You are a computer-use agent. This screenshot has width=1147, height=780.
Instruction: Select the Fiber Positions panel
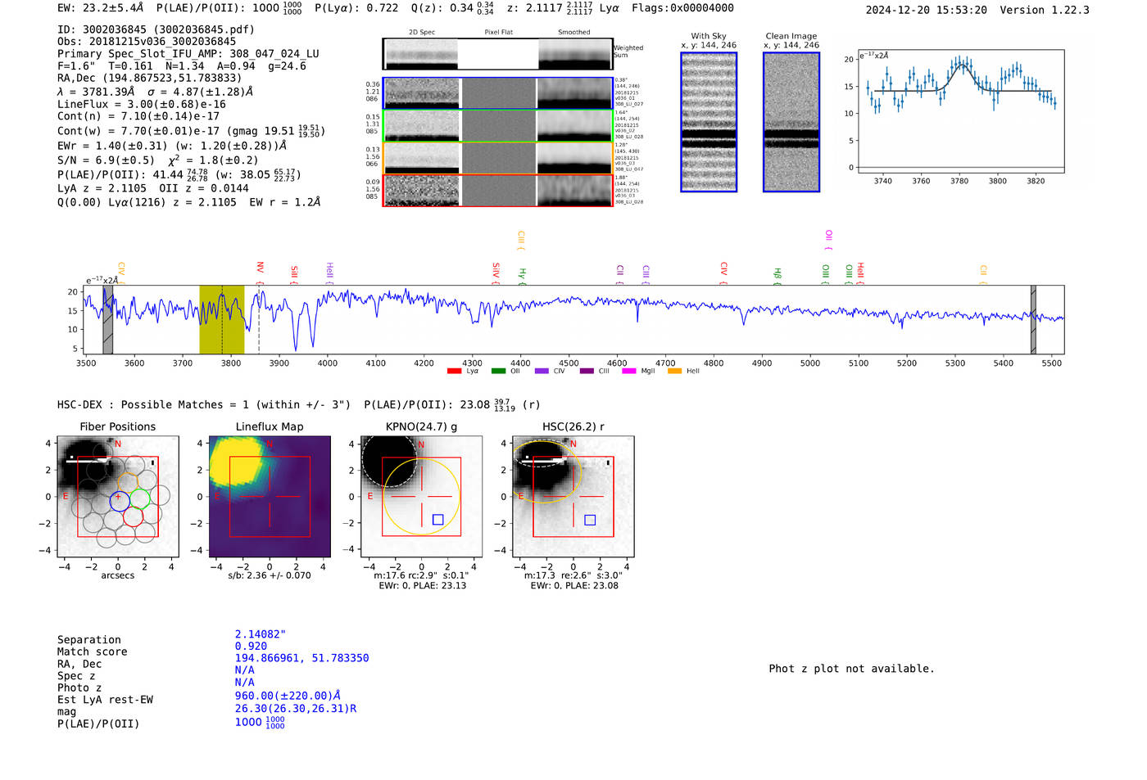coord(118,497)
